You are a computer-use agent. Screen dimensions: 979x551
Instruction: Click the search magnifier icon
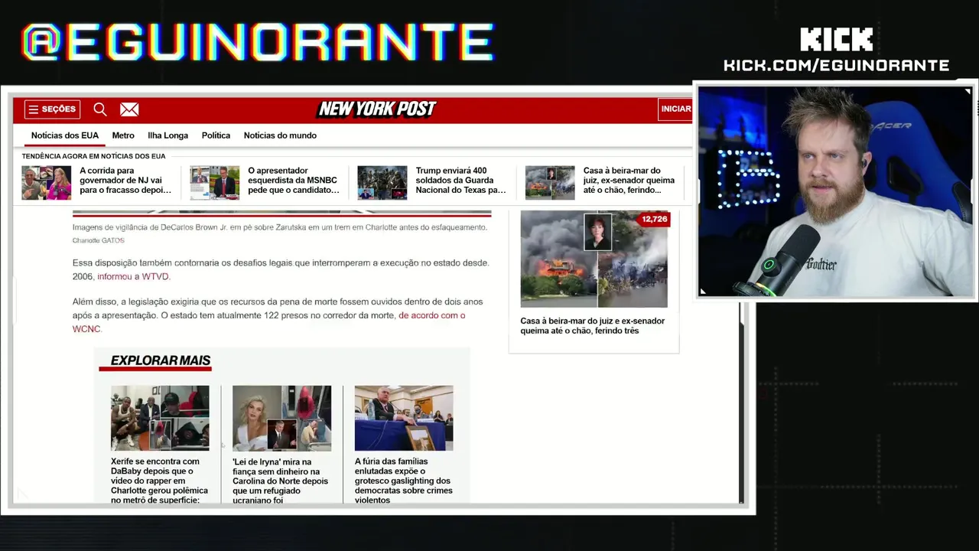(100, 109)
